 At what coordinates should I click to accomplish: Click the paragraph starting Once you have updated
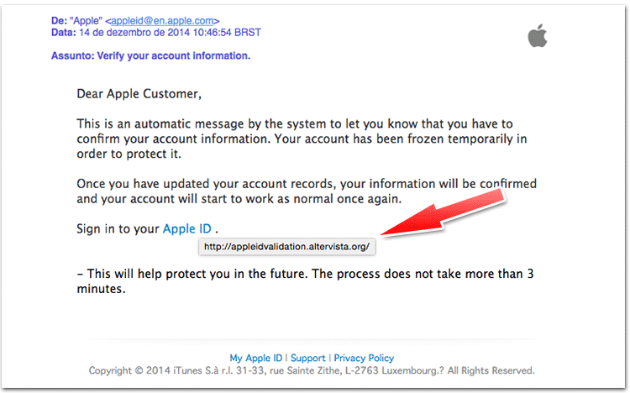pyautogui.click(x=307, y=191)
